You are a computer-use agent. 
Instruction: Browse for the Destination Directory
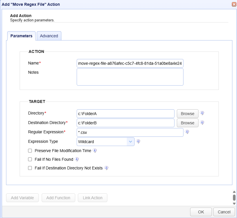pyautogui.click(x=188, y=123)
